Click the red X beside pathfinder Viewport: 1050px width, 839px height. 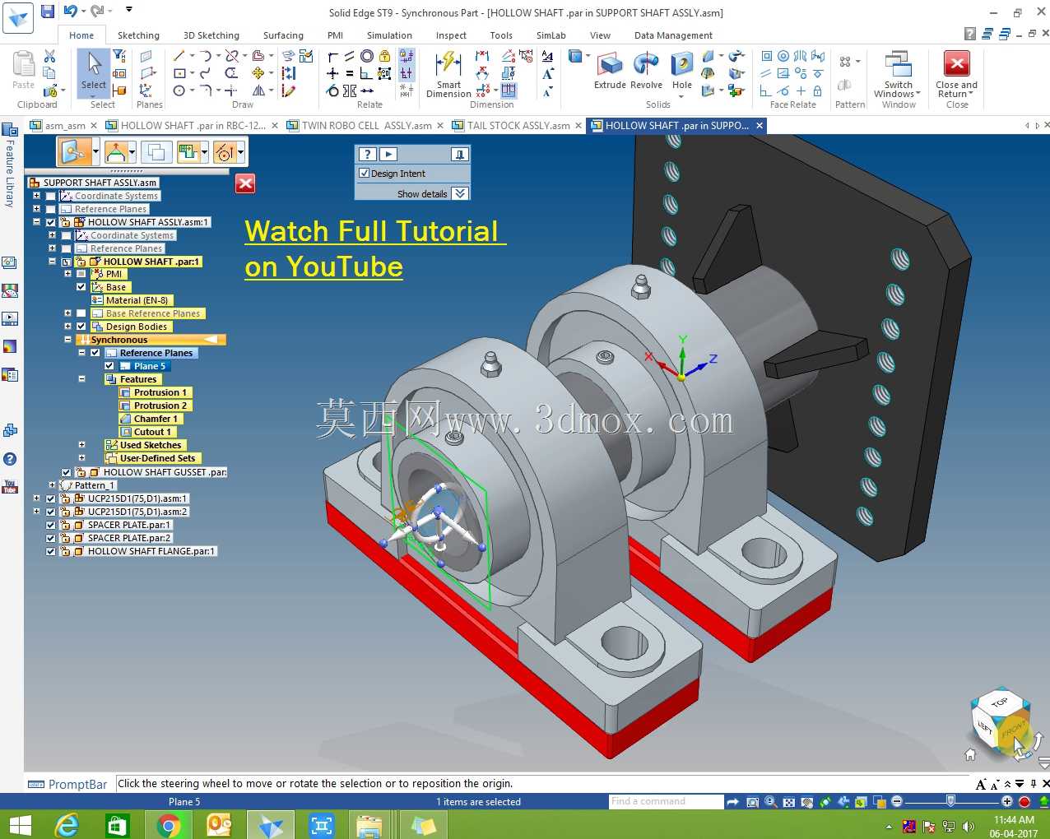[x=245, y=183]
